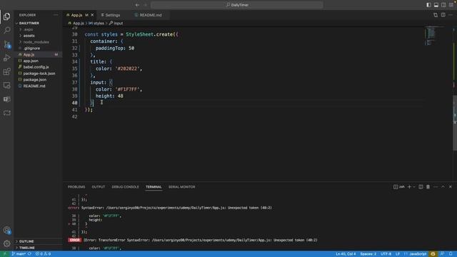This screenshot has width=457, height=257.
Task: Click the main branch status bar item
Action: [x=19, y=254]
